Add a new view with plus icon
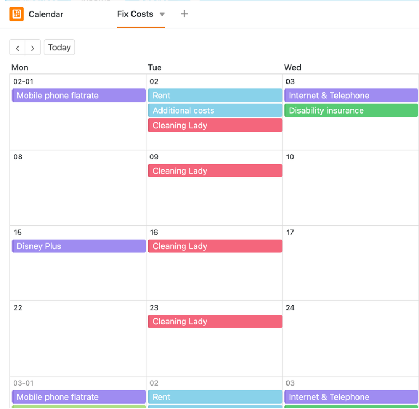The image size is (419, 409). [184, 14]
